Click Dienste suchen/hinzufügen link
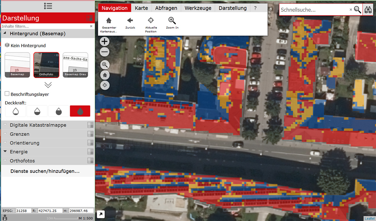 coord(45,171)
